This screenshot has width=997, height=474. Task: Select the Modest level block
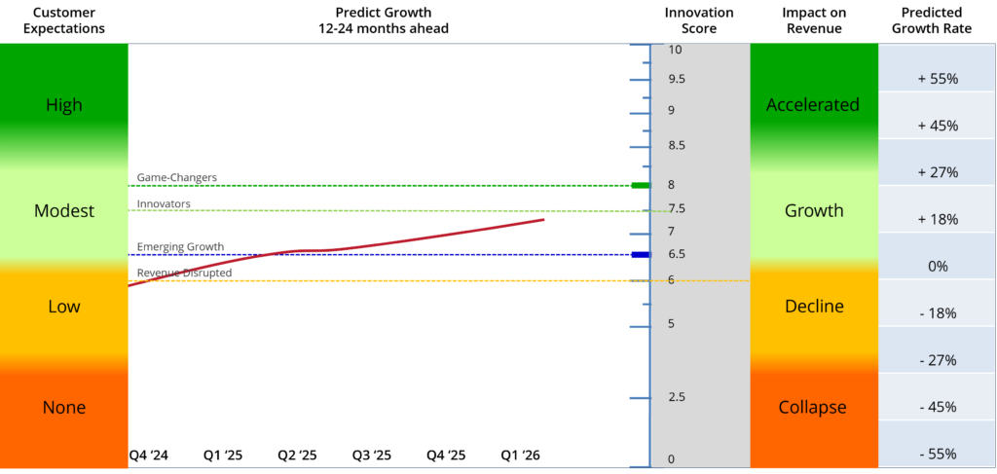(64, 211)
